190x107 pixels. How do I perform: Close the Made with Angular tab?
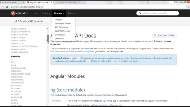pyautogui.click(x=23, y=2)
